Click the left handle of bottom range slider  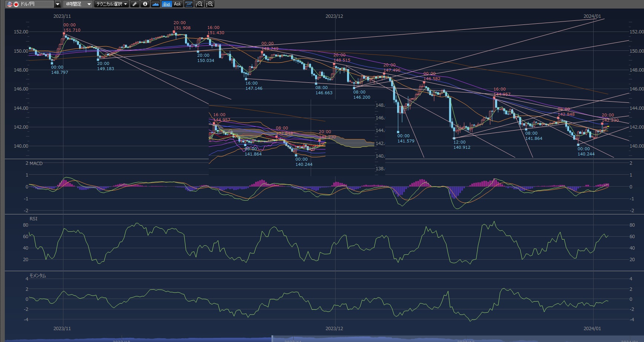click(x=272, y=338)
